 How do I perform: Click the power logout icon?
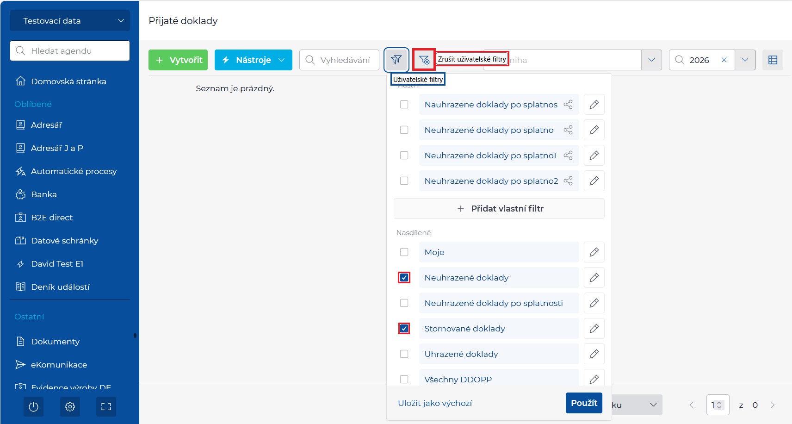pyautogui.click(x=33, y=407)
